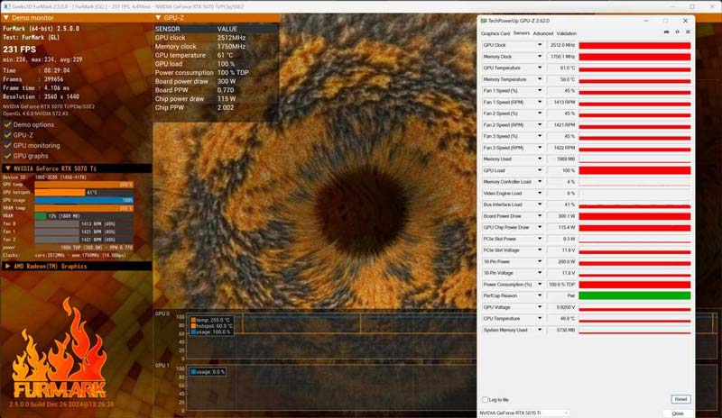
Task: Open the System Memory Used dropdown arrow
Action: (540, 330)
